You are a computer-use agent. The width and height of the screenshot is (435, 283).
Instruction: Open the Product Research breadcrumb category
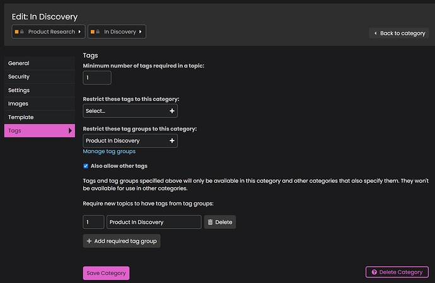[49, 32]
